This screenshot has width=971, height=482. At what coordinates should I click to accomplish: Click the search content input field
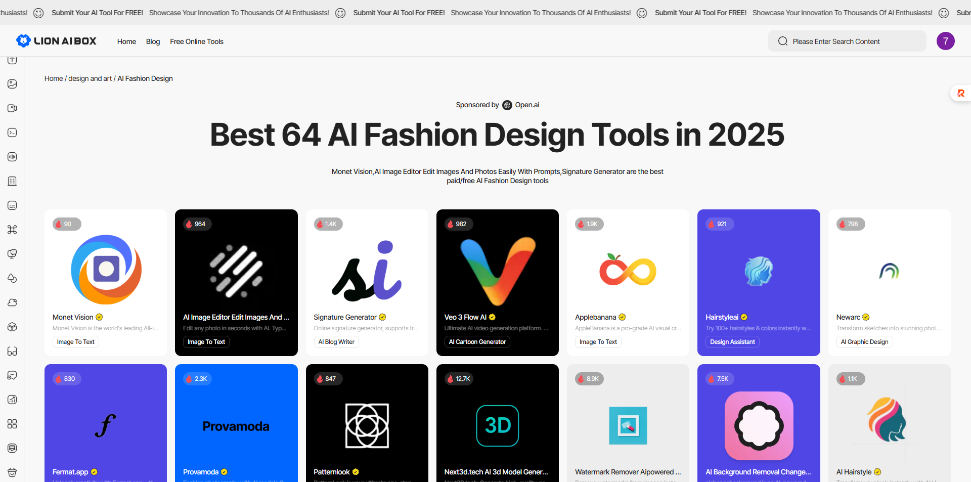point(847,41)
